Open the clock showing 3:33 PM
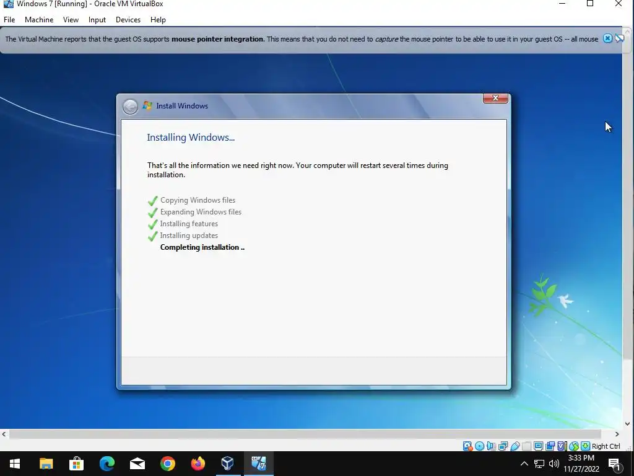Image resolution: width=634 pixels, height=476 pixels. coord(581,464)
